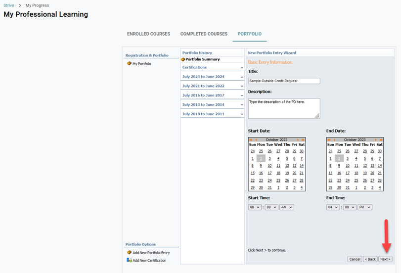The width and height of the screenshot is (401, 273).
Task: Open the Start Time AM/PM dropdown
Action: 286,207
